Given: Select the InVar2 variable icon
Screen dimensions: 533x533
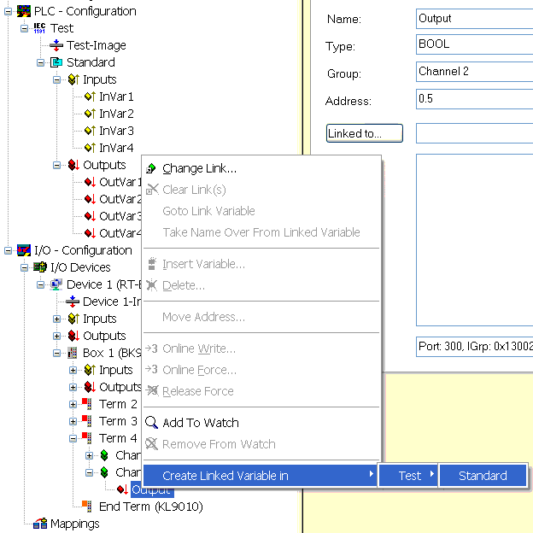Looking at the screenshot, I should click(90, 114).
